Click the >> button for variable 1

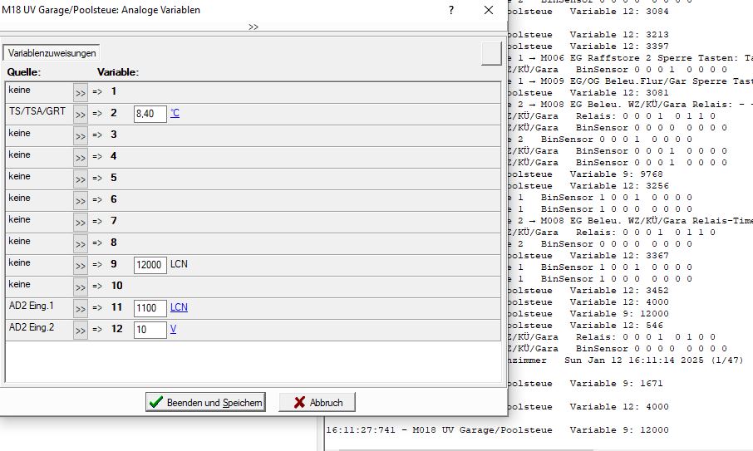[x=81, y=92]
